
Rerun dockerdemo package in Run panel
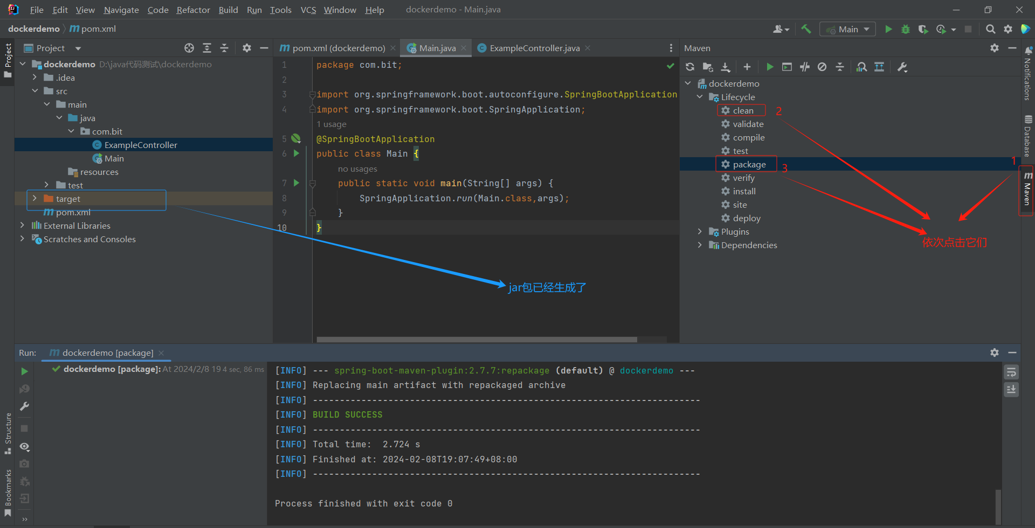(24, 371)
